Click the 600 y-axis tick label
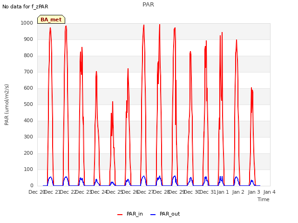 pos(28,88)
